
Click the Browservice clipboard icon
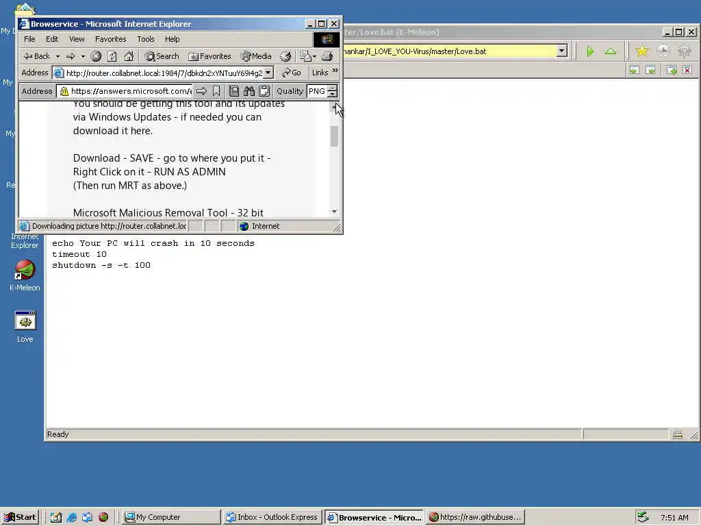pos(264,91)
